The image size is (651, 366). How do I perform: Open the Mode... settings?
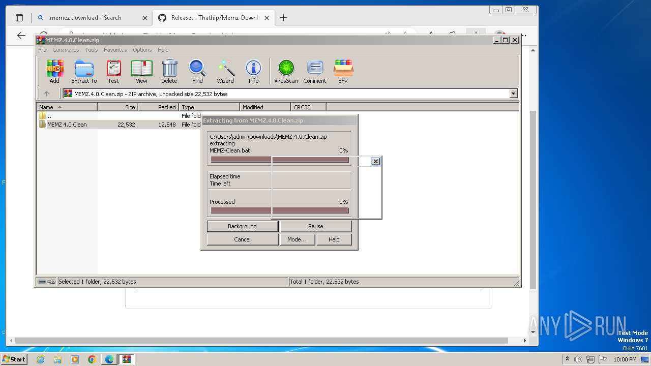point(297,239)
